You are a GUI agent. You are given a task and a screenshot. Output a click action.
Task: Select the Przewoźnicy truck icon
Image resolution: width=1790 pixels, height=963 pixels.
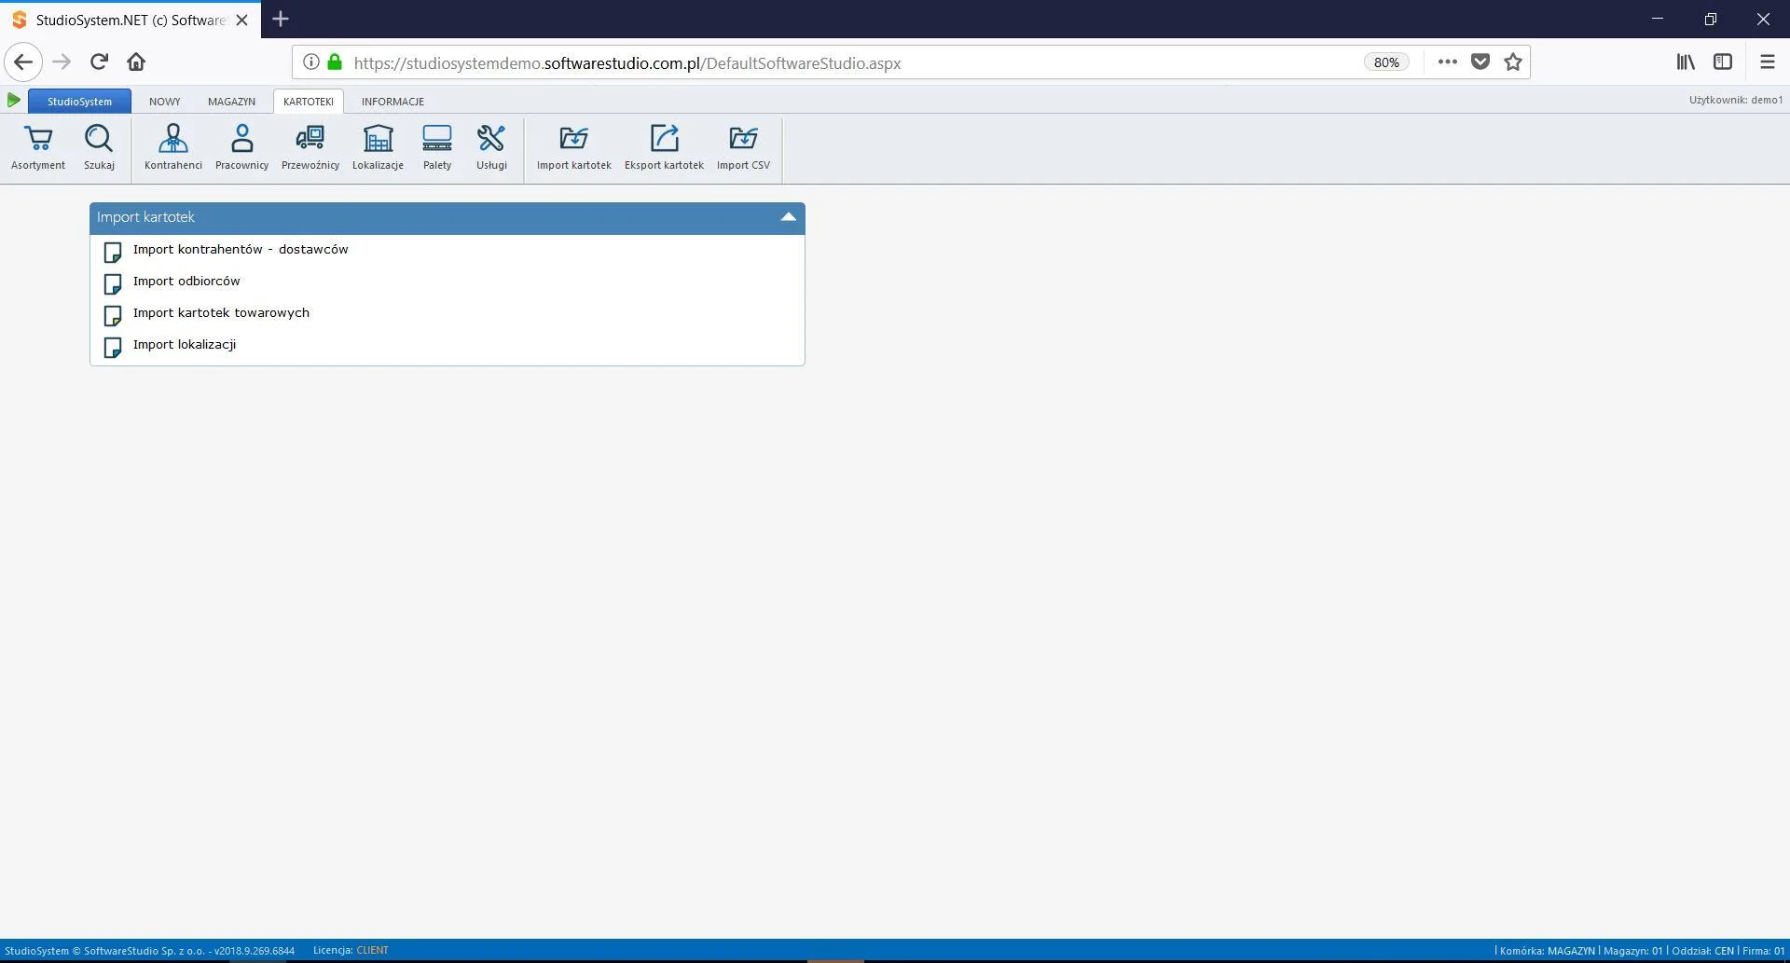310,139
